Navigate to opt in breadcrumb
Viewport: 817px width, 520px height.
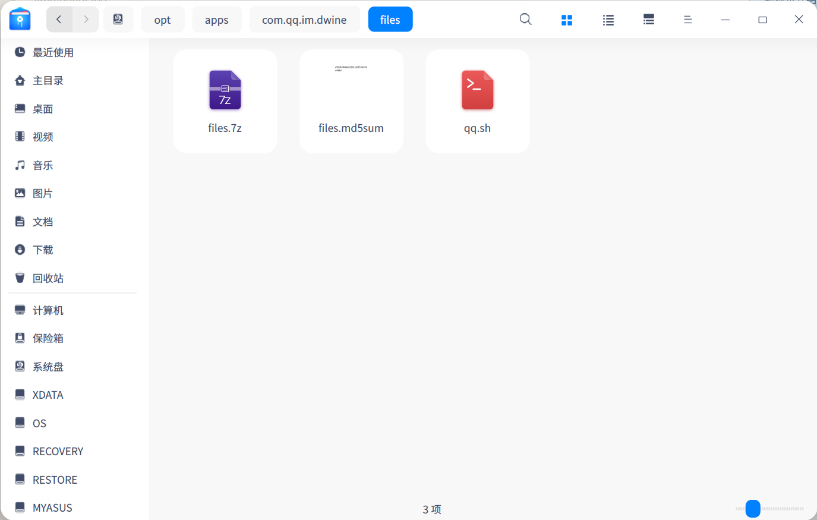point(162,20)
